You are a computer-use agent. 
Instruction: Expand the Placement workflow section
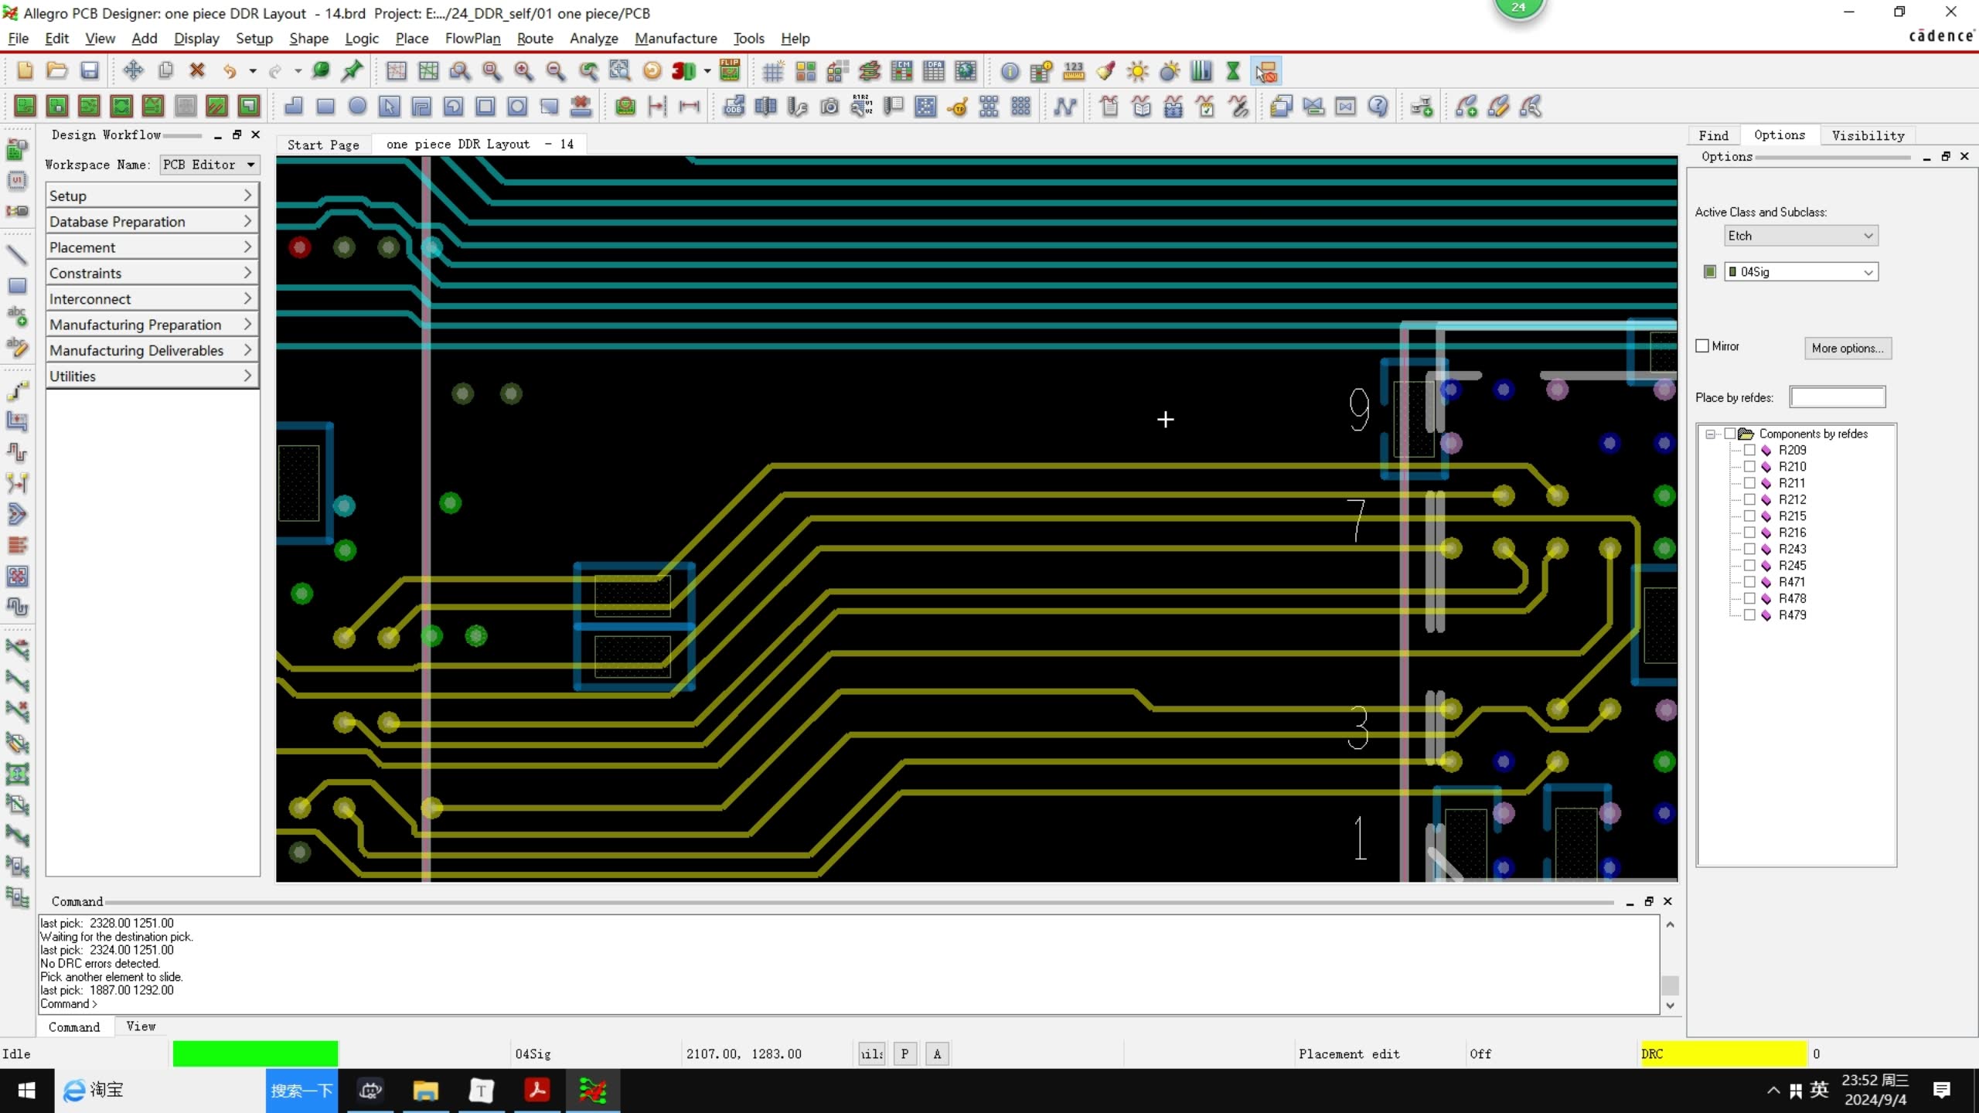pos(152,247)
